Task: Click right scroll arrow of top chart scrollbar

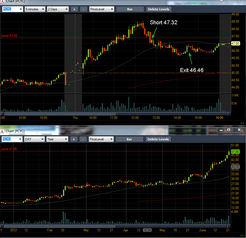Action: [229, 114]
